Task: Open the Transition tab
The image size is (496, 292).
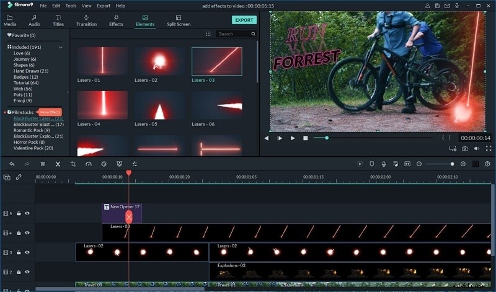Action: 86,21
